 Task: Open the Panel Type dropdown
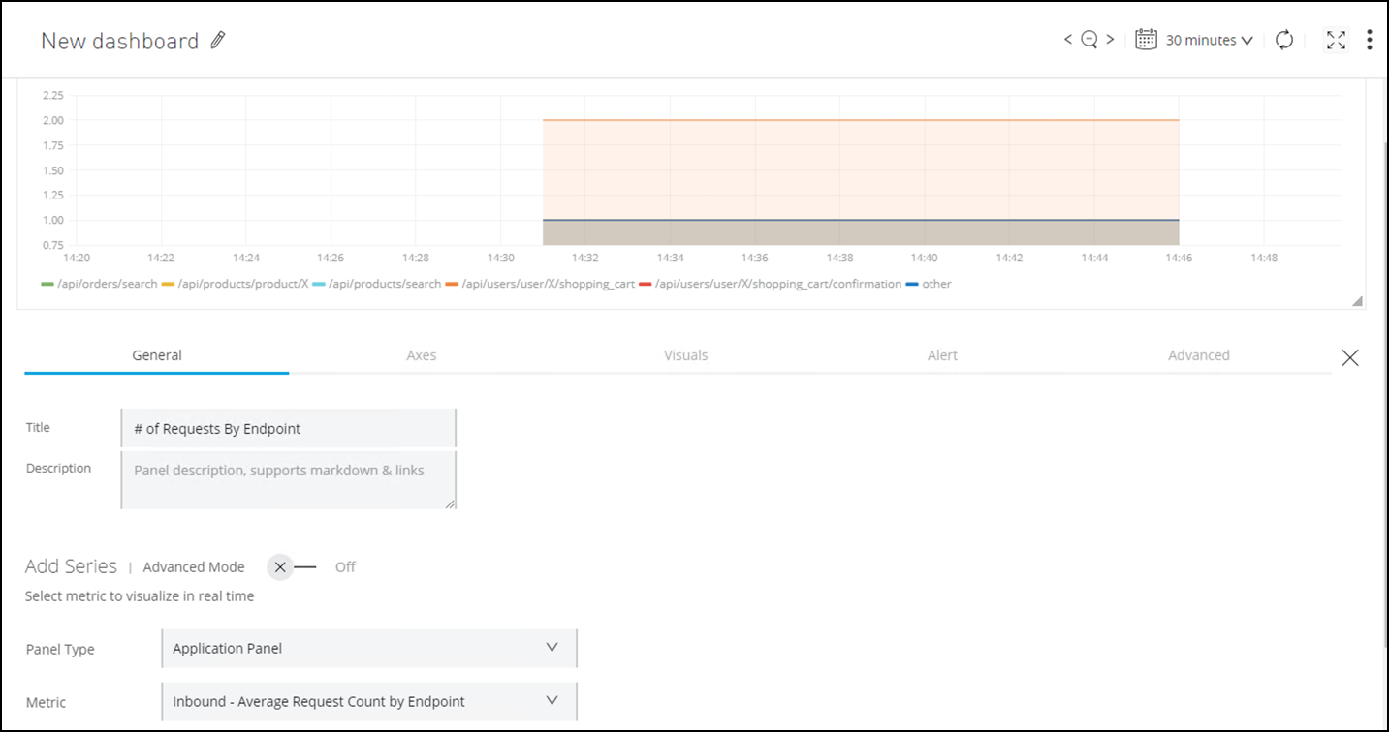pyautogui.click(x=368, y=649)
